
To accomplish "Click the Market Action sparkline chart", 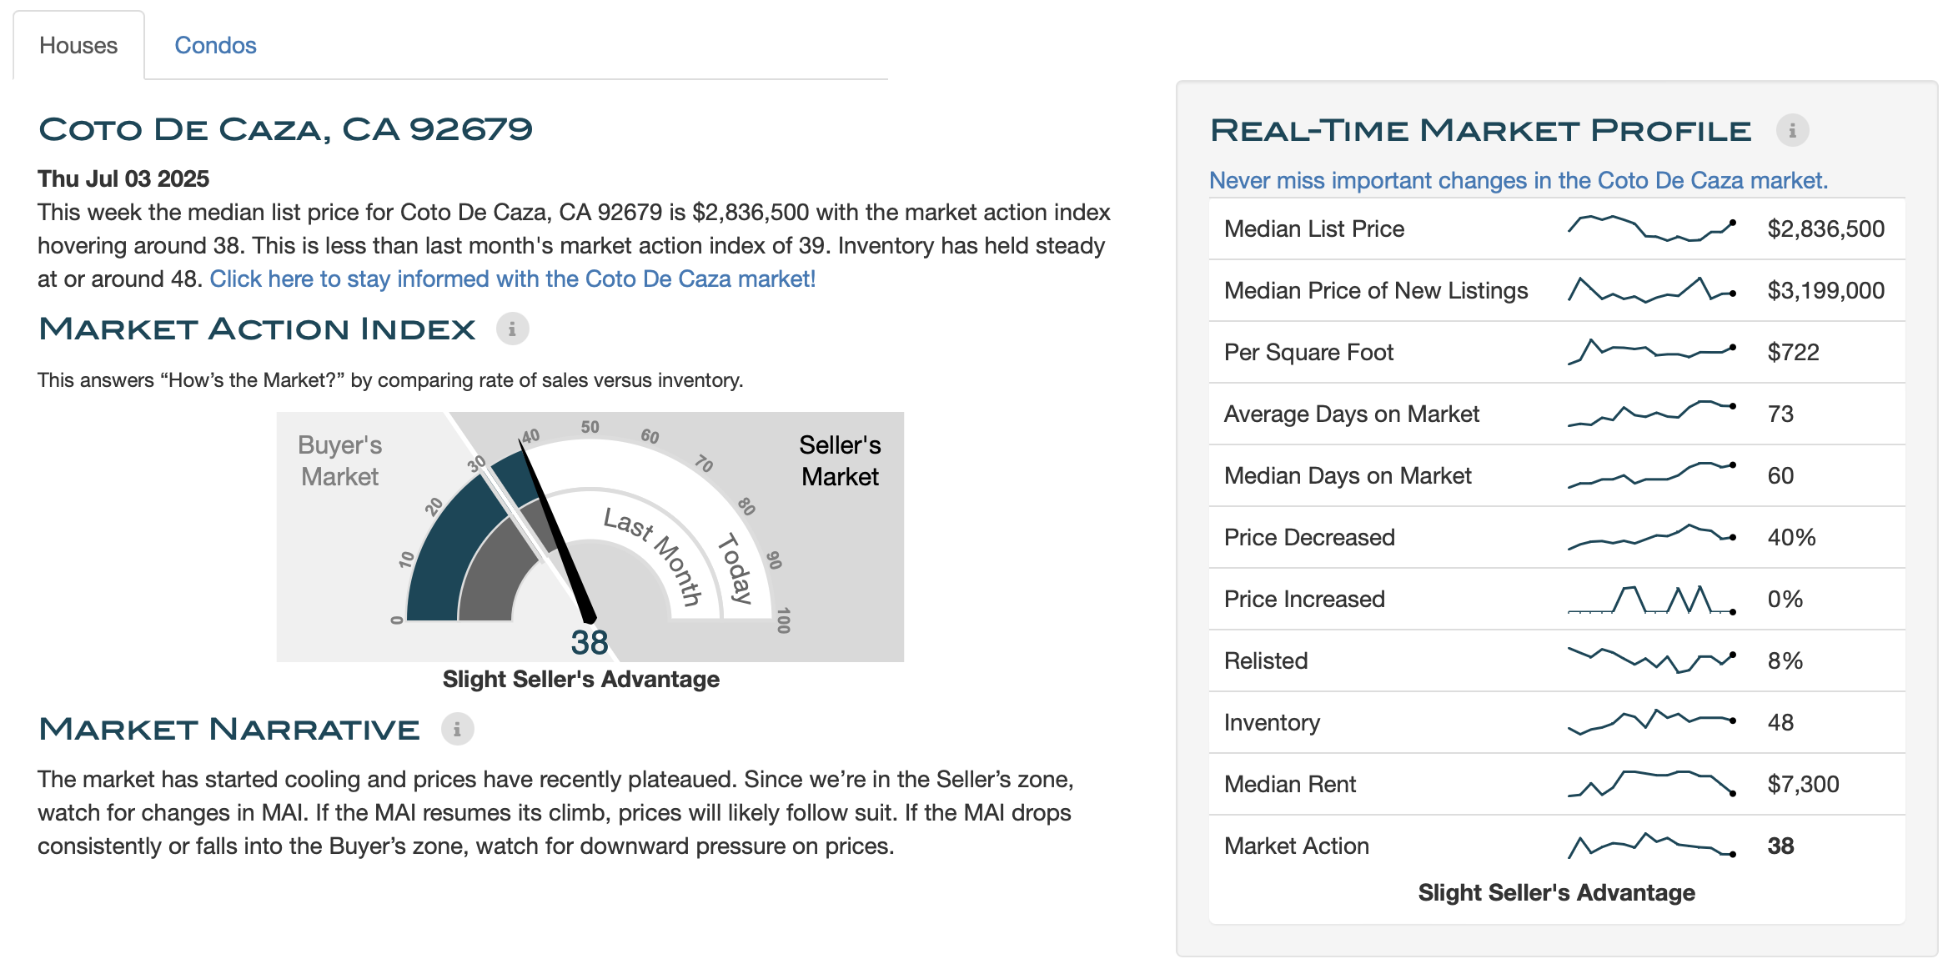I will click(1652, 846).
